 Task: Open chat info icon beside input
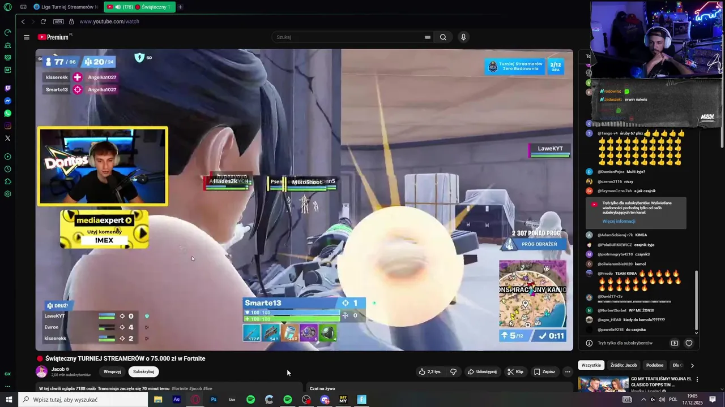(589, 343)
